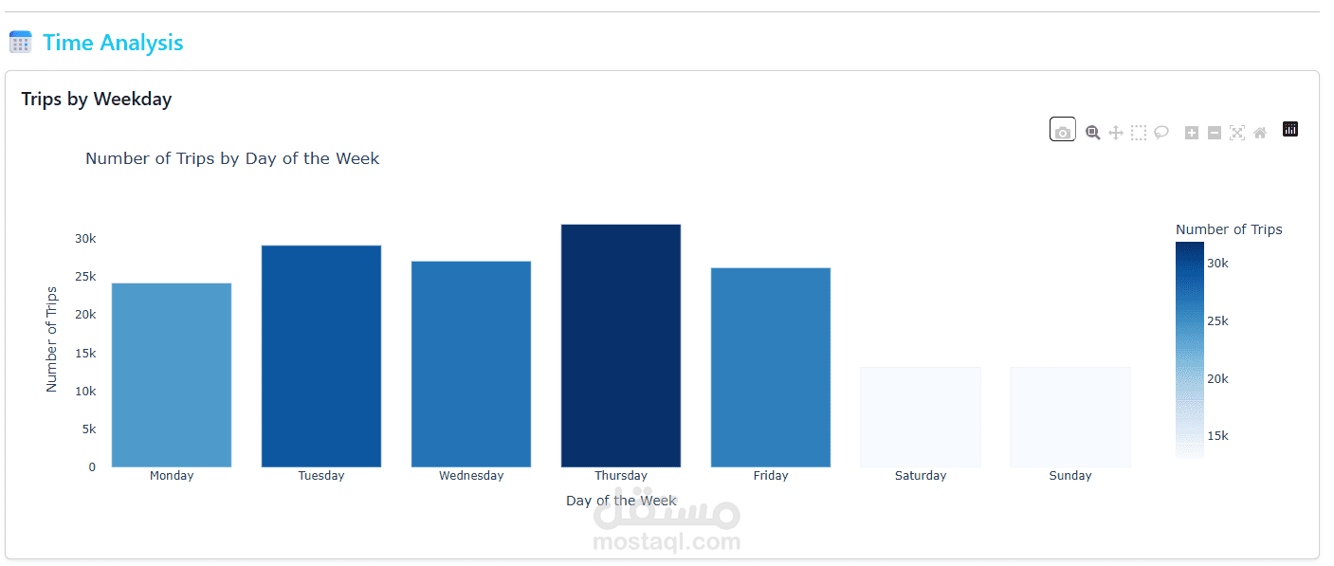
Task: Click the Number of Trips color scale bar
Action: 1190,351
